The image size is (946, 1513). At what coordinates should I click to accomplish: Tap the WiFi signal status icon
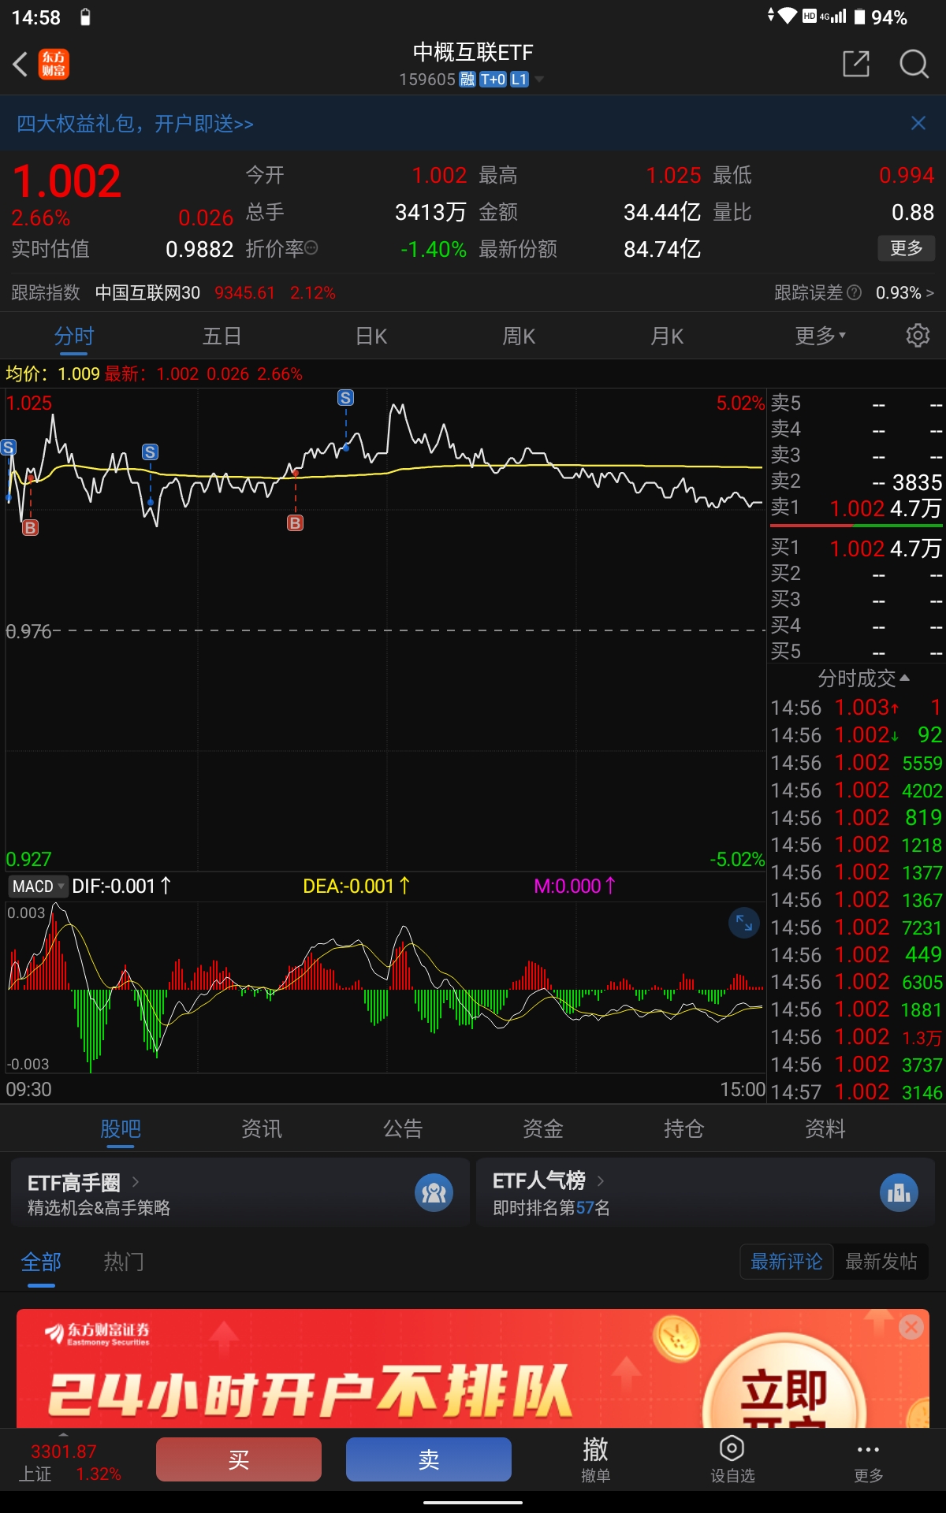coord(787,16)
